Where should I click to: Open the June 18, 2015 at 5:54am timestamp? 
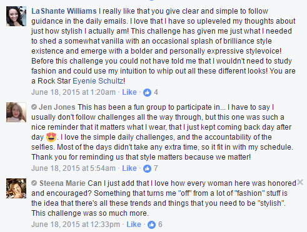coord(73,168)
